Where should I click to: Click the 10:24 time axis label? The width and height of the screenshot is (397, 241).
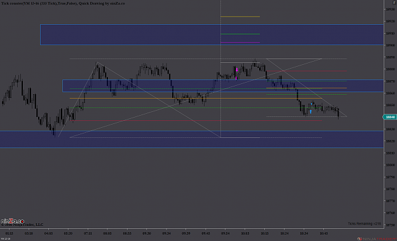pos(285,233)
